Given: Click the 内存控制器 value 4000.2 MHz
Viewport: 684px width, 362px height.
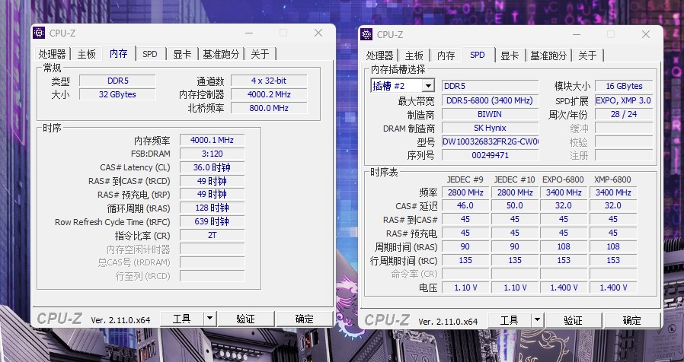Looking at the screenshot, I should (269, 94).
